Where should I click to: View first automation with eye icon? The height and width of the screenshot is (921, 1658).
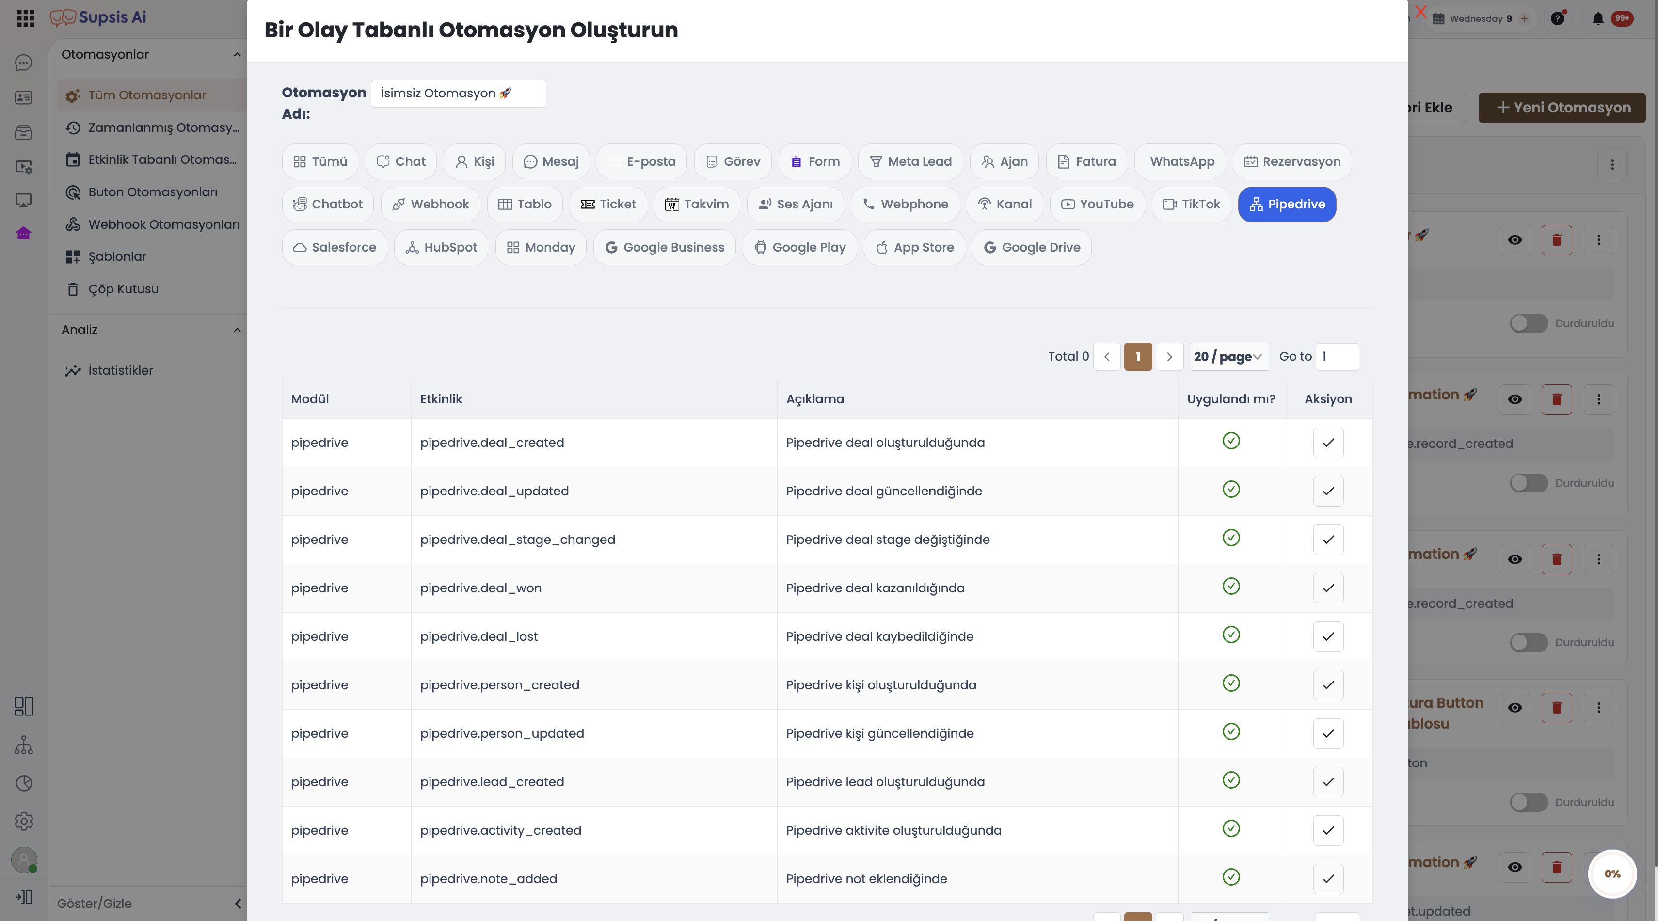pos(1515,240)
